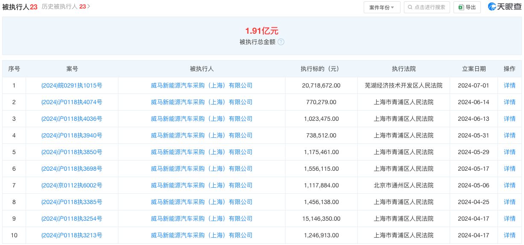This screenshot has height=245, width=524.
Task: Click the 执行标的（元）column header
Action: (x=321, y=69)
